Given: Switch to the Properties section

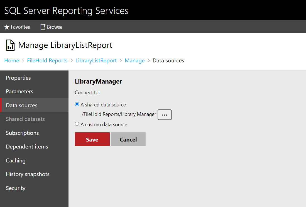Looking at the screenshot, I should [18, 78].
